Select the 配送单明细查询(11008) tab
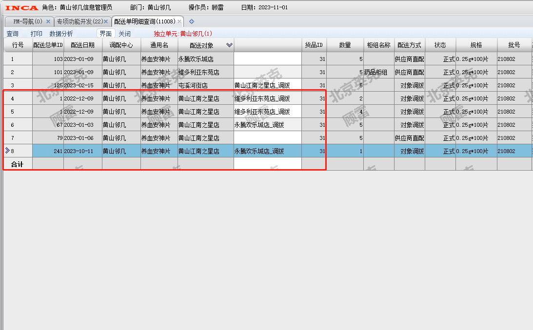Viewport: 533px width, 330px height. 145,21
